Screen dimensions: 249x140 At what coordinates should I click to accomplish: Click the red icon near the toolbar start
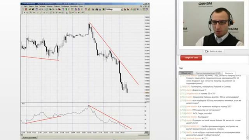[x=26, y=9]
